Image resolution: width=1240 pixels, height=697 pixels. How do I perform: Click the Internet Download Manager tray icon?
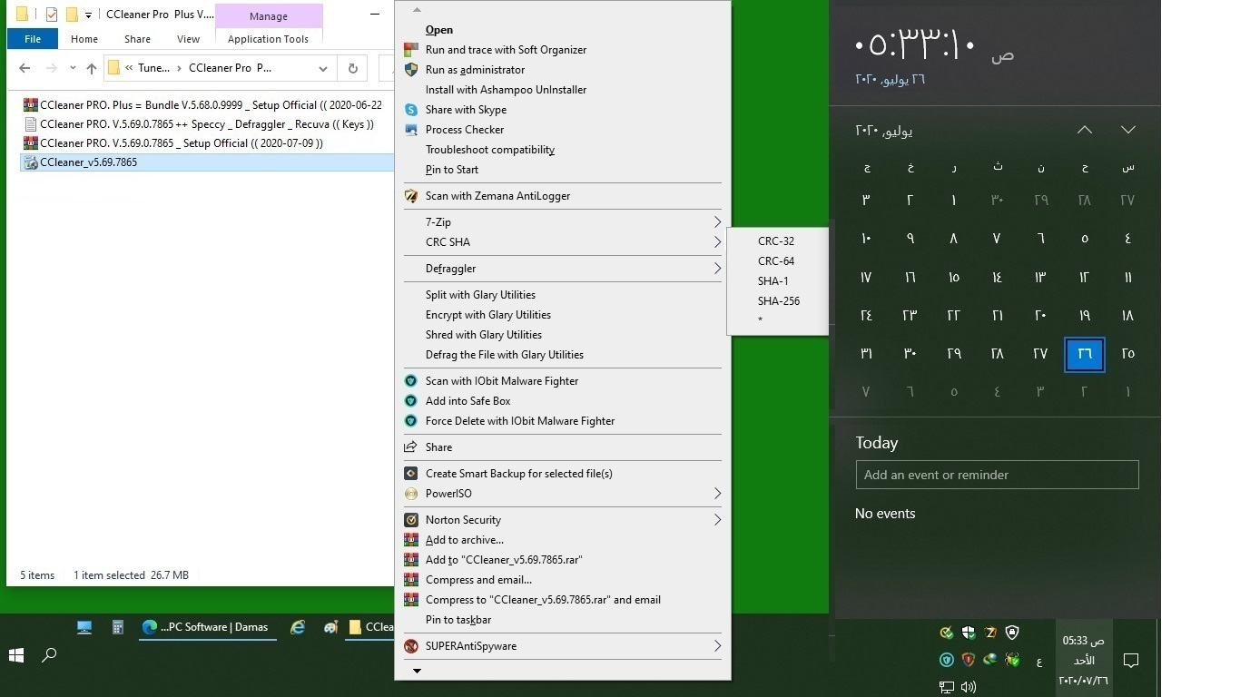click(990, 660)
